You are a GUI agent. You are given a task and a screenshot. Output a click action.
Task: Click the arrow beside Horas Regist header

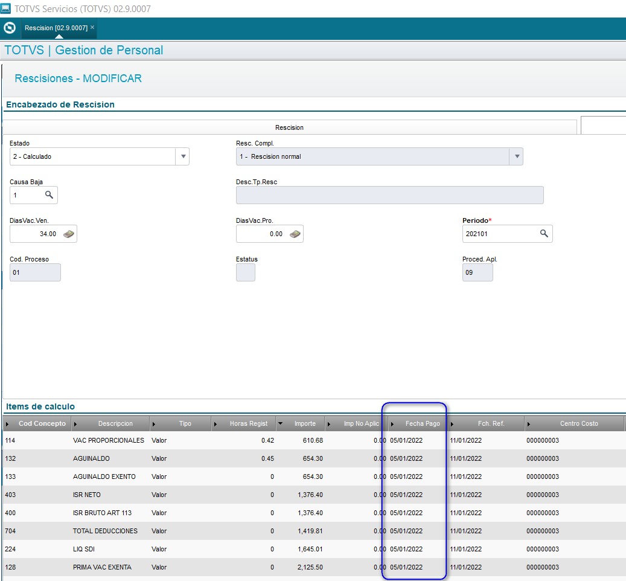(215, 423)
